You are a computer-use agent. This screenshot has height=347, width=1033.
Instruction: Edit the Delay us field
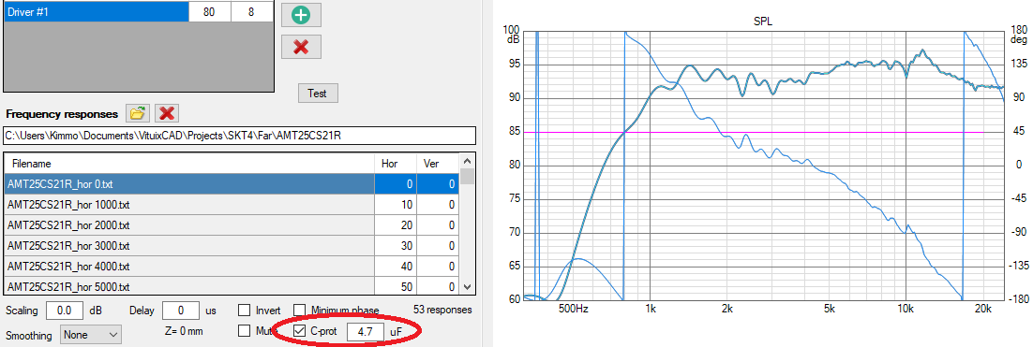click(180, 311)
